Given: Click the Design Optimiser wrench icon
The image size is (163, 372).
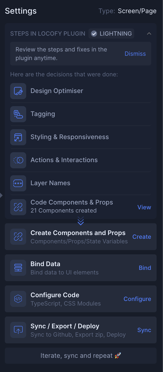Looking at the screenshot, I should [18, 91].
